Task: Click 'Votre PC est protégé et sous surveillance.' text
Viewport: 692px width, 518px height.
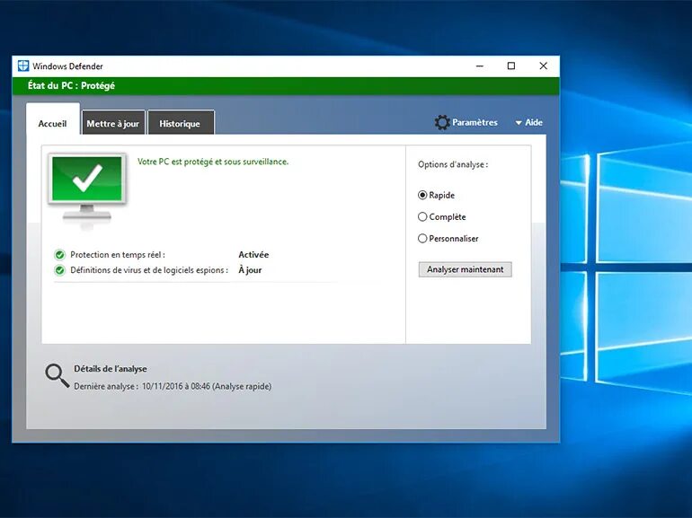Action: click(x=213, y=162)
